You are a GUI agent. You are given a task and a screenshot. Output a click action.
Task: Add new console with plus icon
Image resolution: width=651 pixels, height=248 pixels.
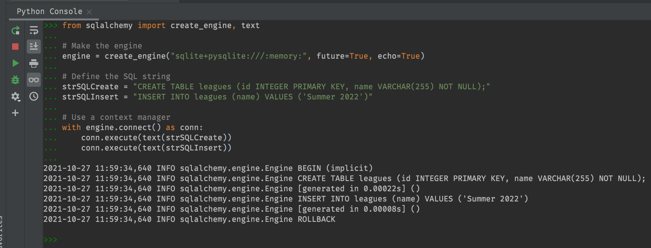click(x=15, y=113)
